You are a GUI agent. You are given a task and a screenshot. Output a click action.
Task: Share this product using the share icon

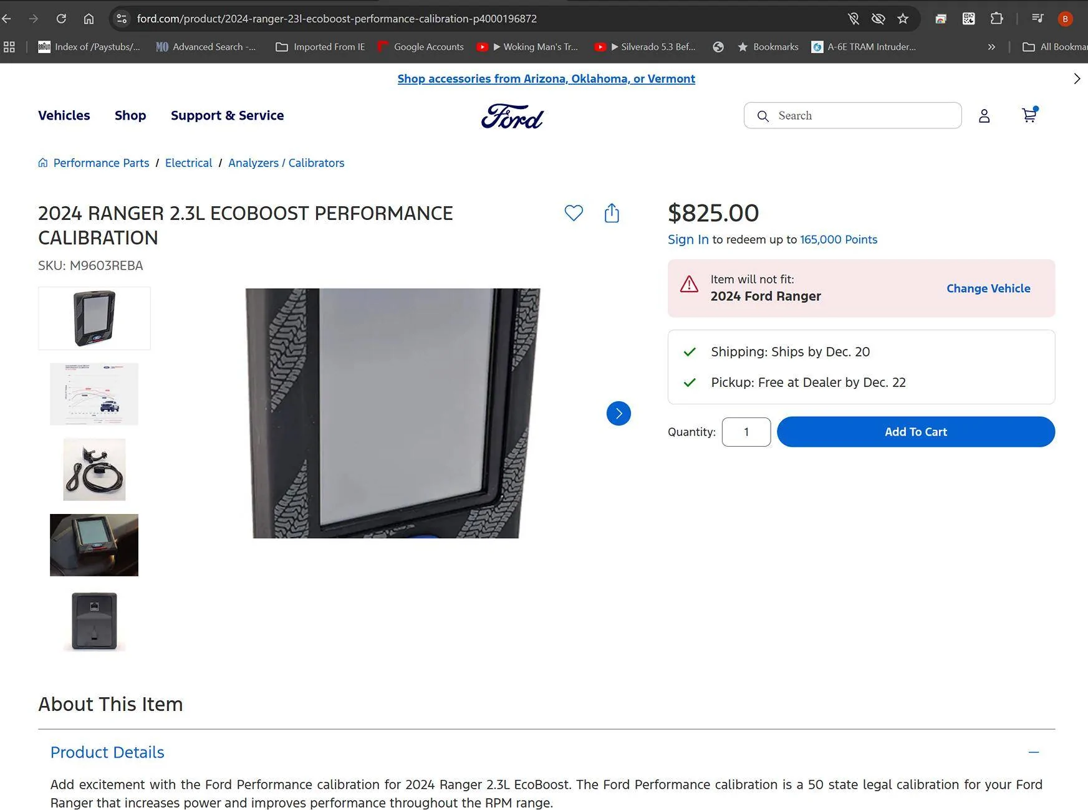coord(612,213)
